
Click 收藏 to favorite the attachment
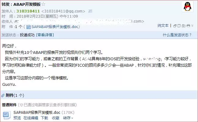pos(56,118)
